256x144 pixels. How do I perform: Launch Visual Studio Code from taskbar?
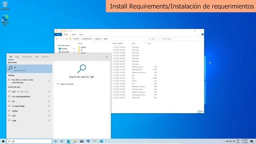click(x=101, y=141)
